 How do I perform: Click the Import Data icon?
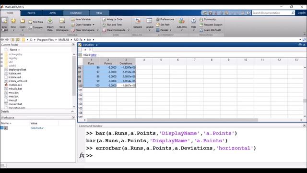(x=50, y=21)
